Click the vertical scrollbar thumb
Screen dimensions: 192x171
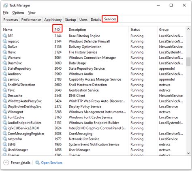[188, 62]
